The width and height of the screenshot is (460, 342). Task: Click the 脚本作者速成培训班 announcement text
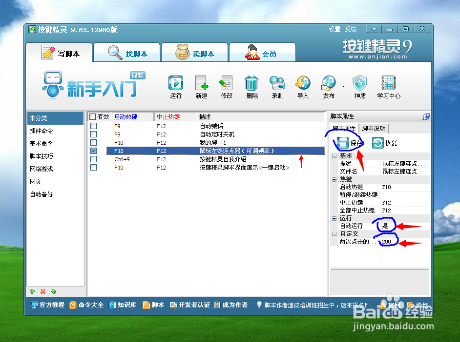tap(315, 305)
